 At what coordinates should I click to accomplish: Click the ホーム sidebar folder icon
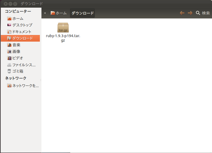tap(9, 18)
